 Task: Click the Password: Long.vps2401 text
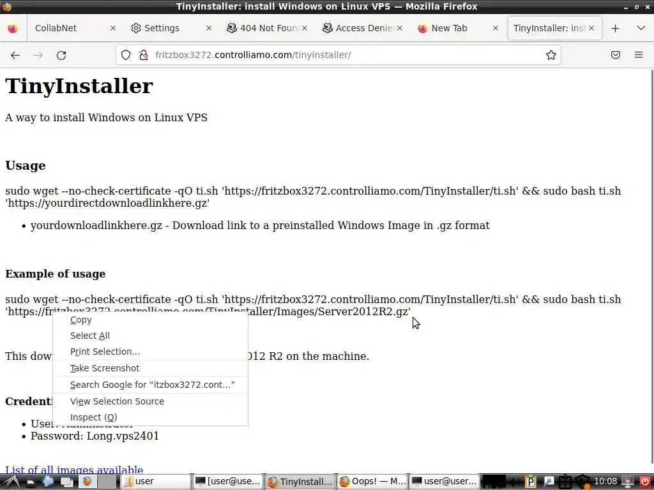pyautogui.click(x=95, y=436)
